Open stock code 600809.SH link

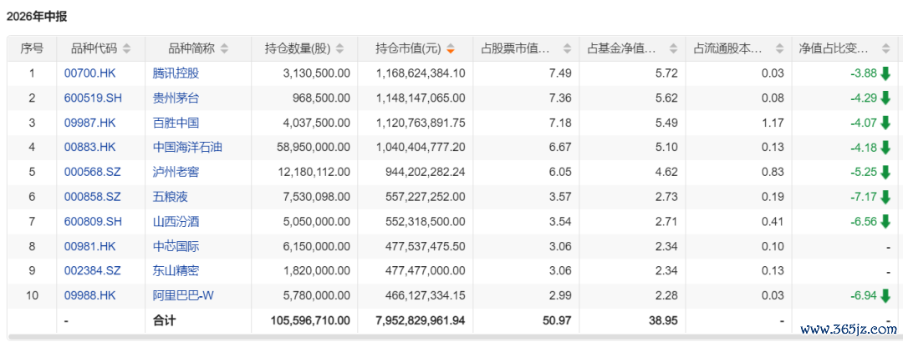point(93,221)
